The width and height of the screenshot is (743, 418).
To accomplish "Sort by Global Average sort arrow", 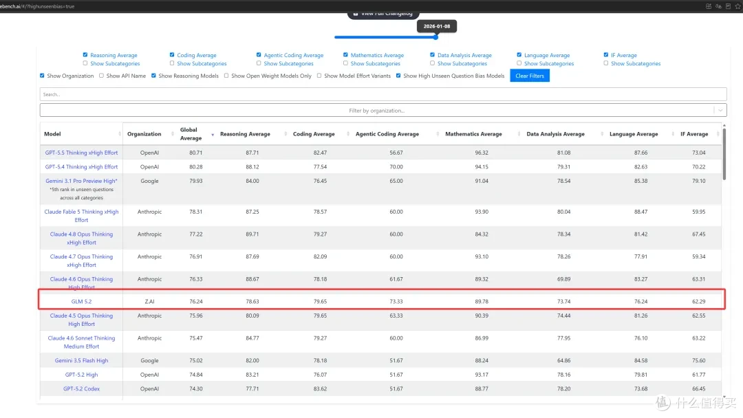I will tap(213, 135).
